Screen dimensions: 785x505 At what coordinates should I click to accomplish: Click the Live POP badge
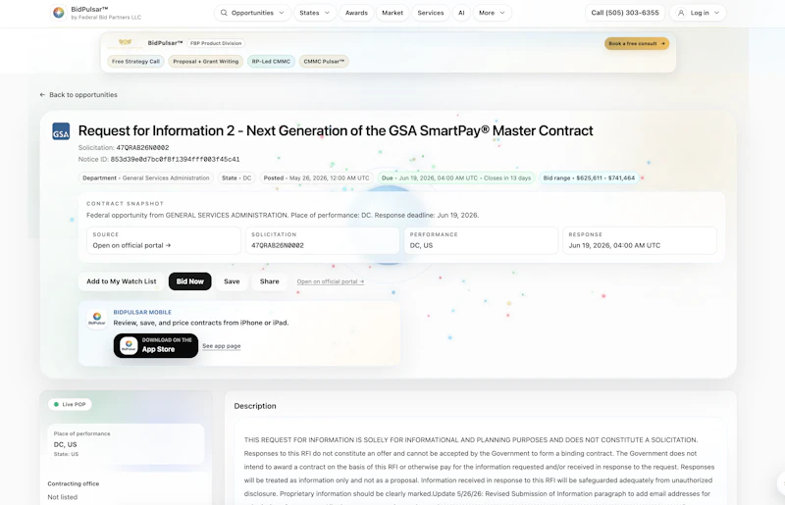click(x=70, y=404)
